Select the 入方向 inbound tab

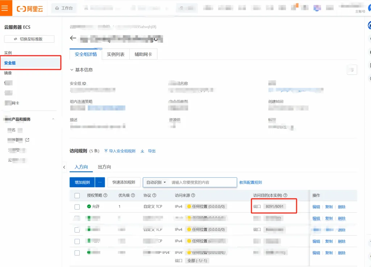(81, 167)
